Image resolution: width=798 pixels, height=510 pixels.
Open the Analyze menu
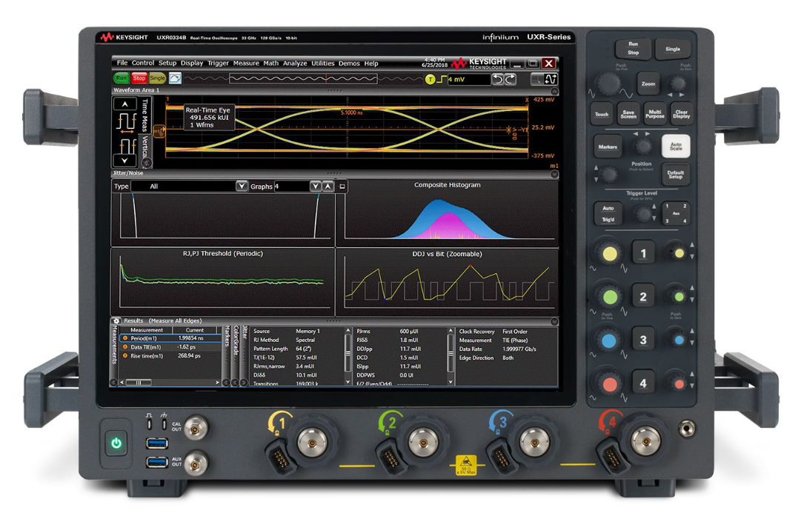(x=296, y=63)
